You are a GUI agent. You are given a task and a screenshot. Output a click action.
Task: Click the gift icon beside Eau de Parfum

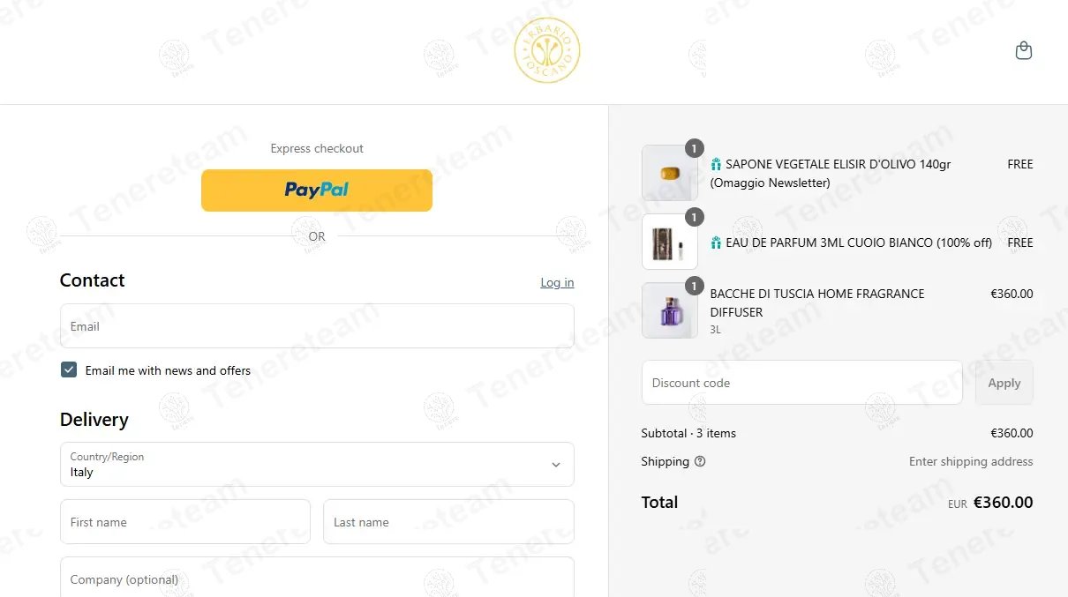[x=716, y=243]
